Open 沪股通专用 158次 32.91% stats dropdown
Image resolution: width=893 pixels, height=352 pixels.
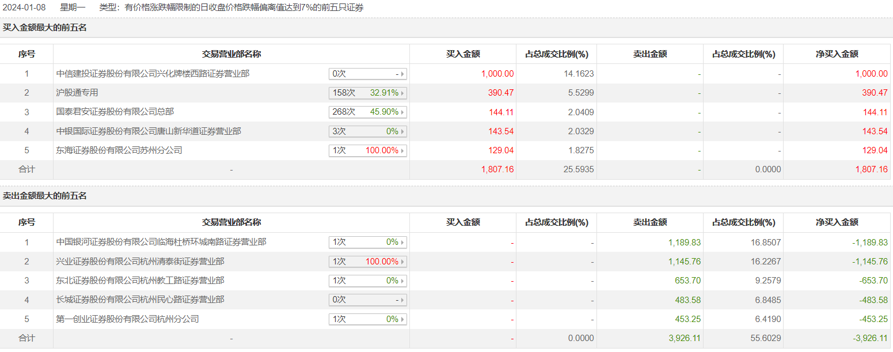pyautogui.click(x=368, y=93)
